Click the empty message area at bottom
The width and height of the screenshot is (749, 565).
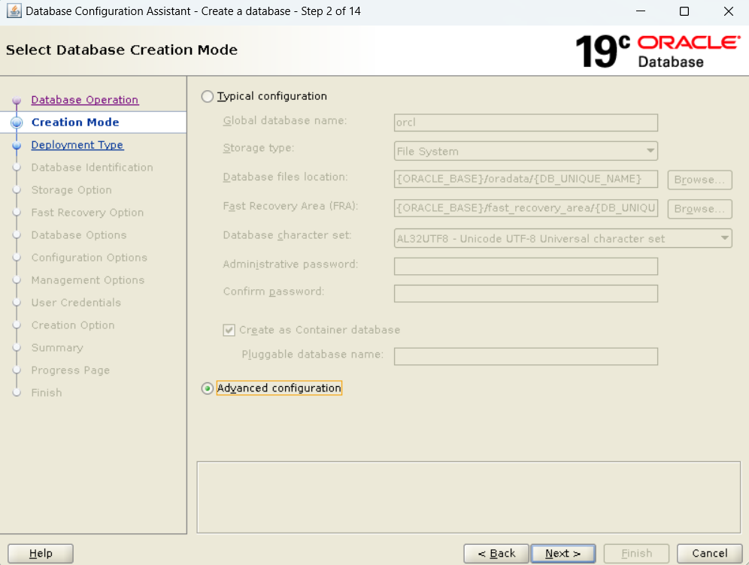coord(469,497)
